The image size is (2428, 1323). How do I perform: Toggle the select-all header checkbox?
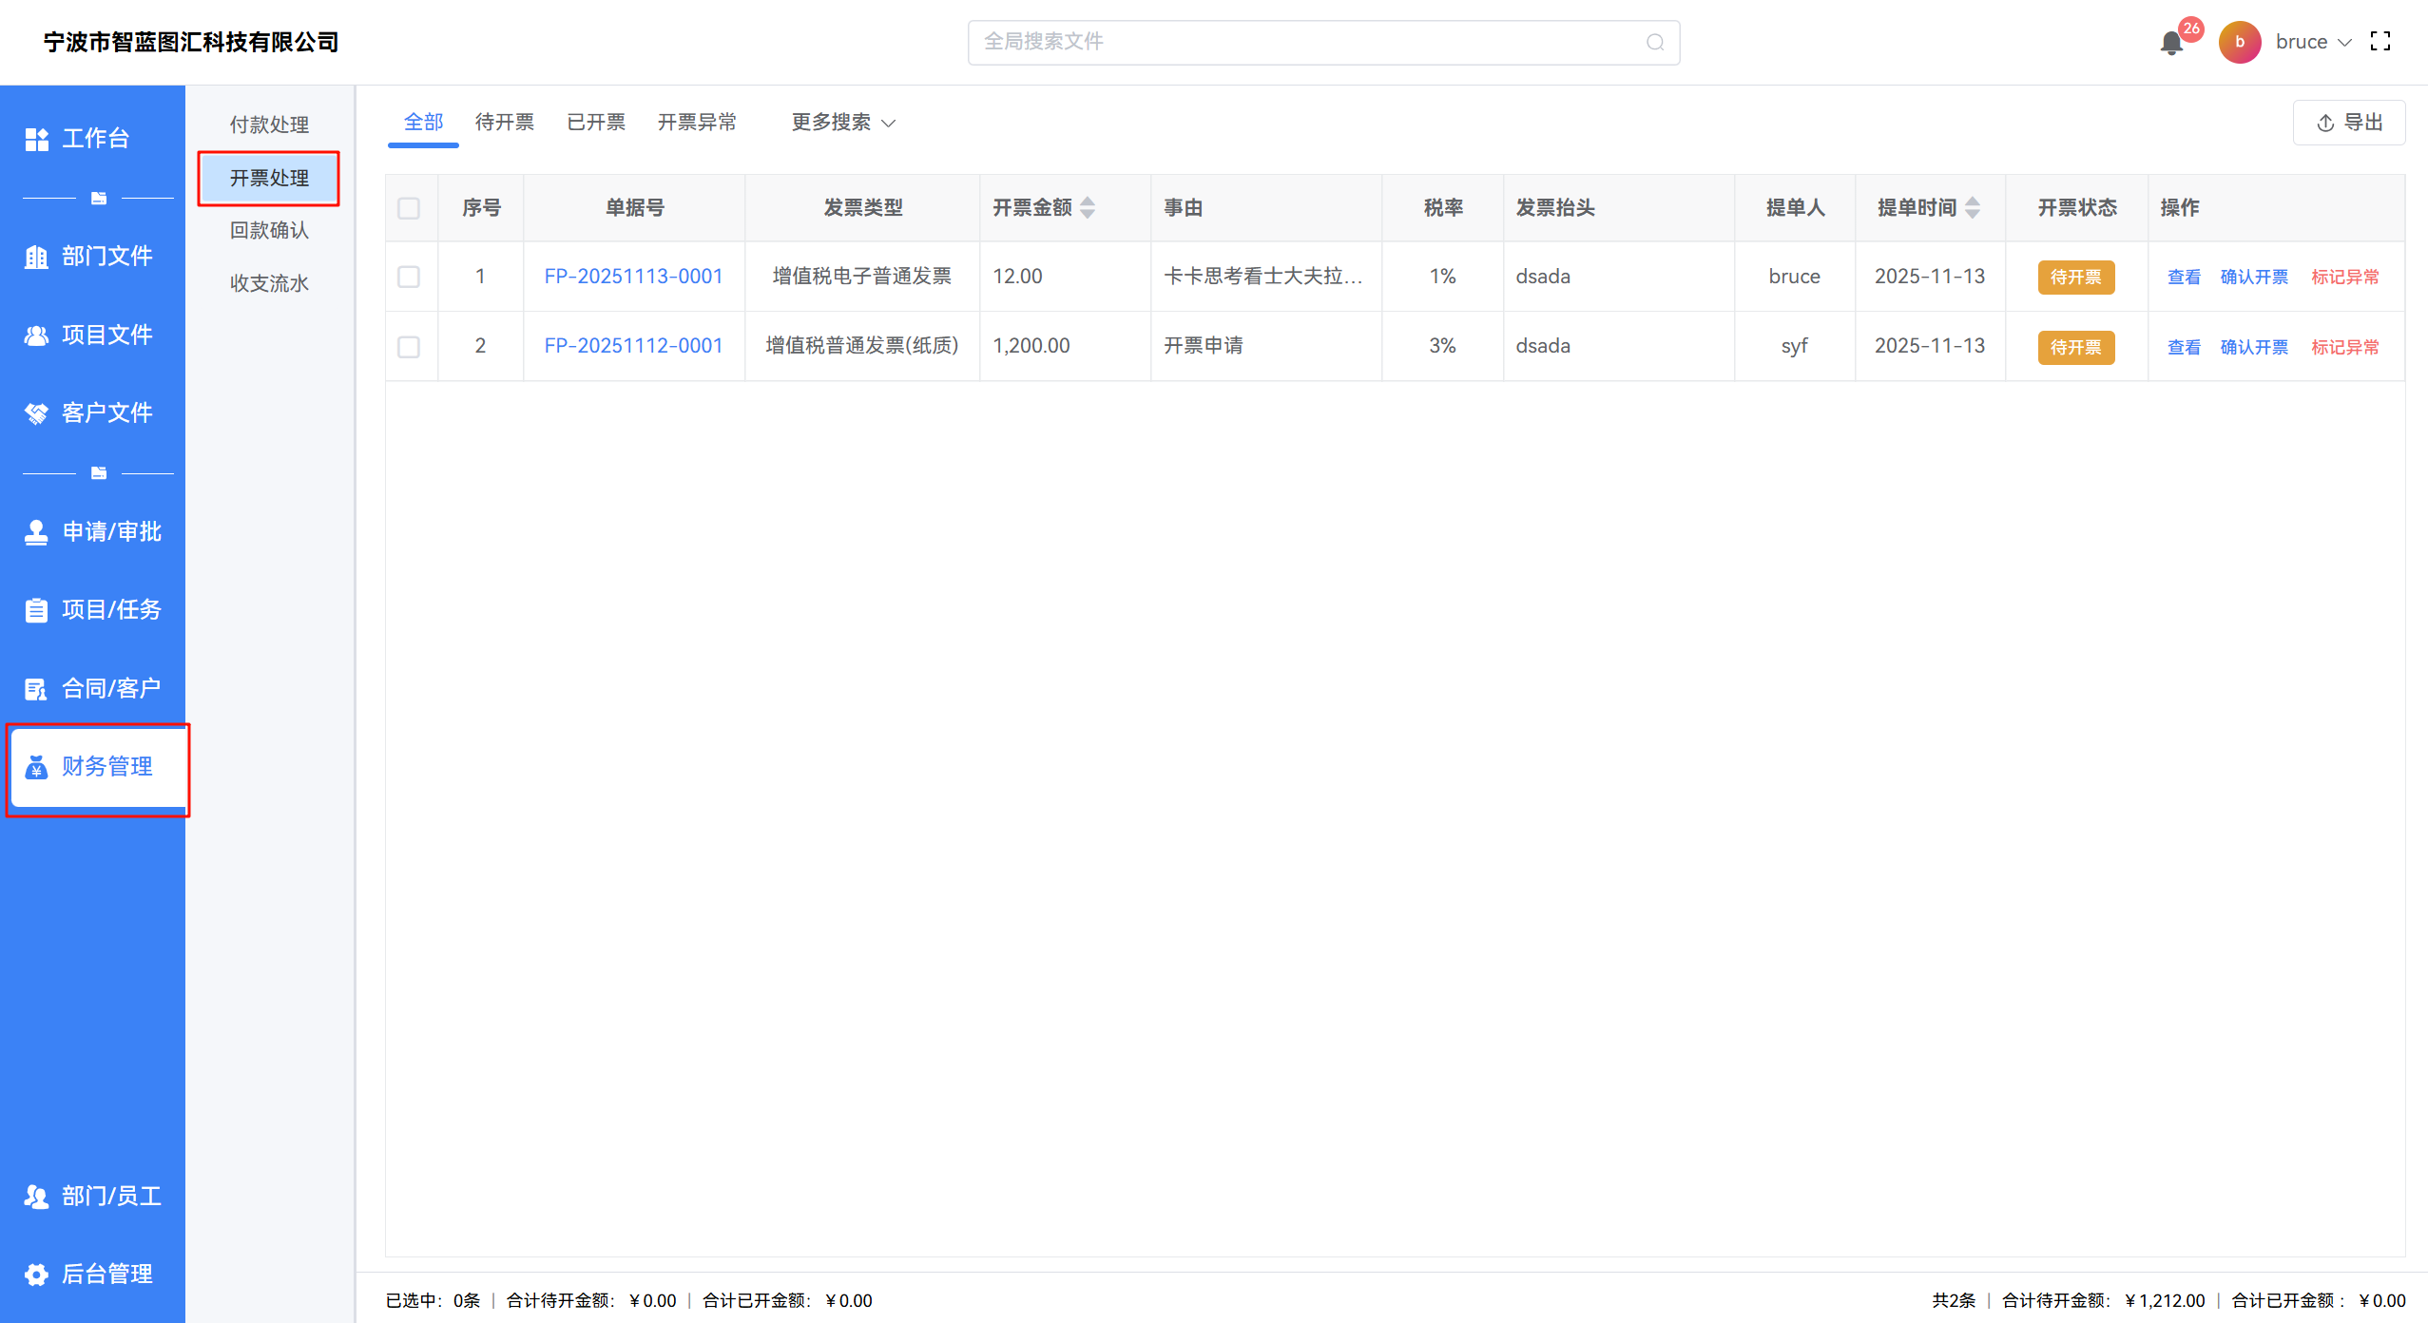(x=409, y=208)
